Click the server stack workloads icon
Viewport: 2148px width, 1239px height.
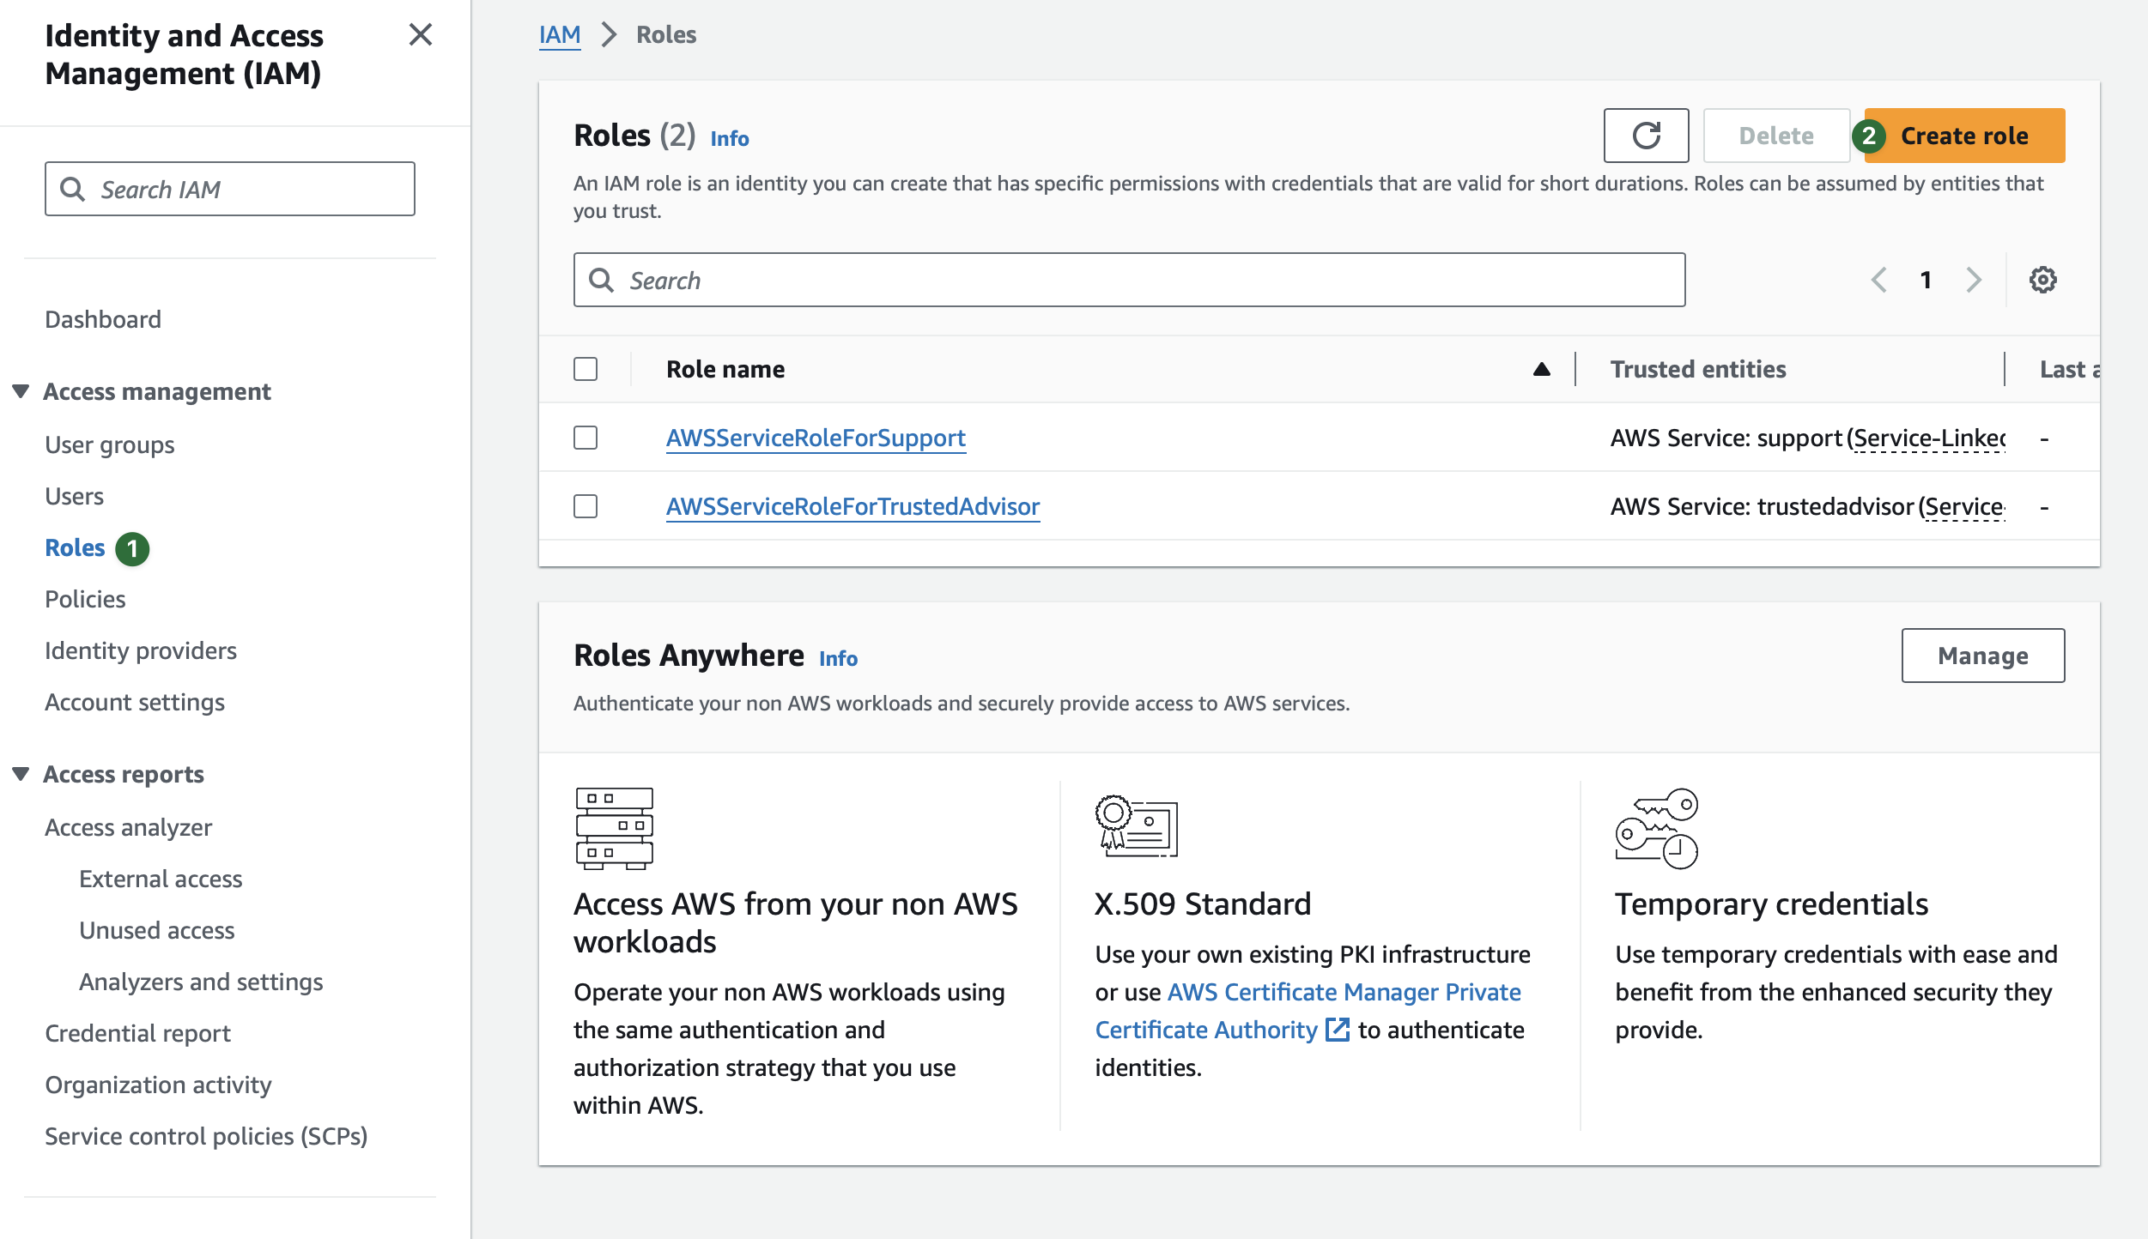(x=614, y=828)
